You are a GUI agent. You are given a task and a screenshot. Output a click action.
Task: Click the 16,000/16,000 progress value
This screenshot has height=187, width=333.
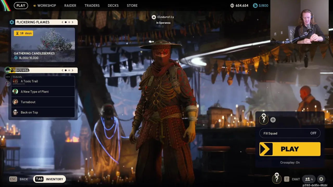(28, 58)
